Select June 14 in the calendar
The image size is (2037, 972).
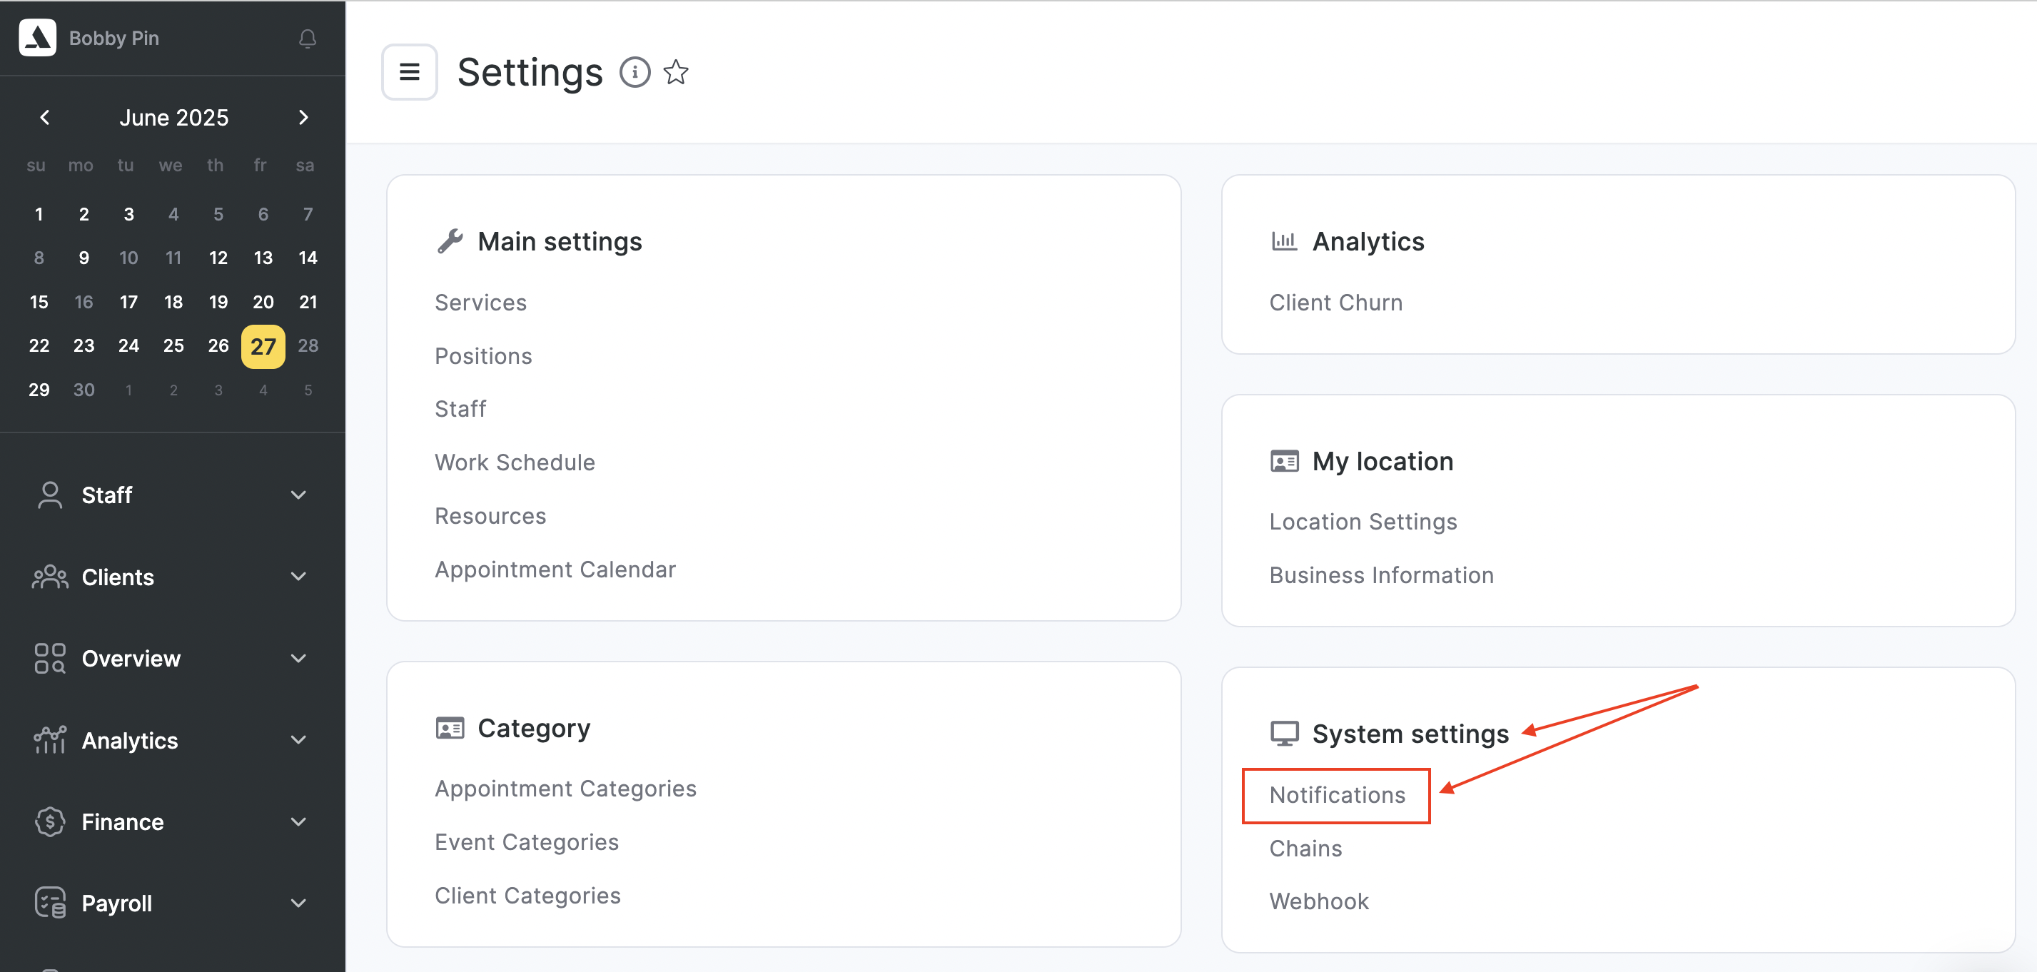point(308,258)
